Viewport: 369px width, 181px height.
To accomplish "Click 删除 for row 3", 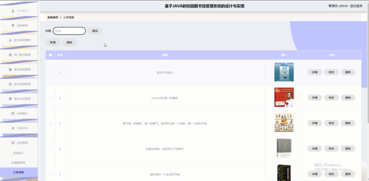I will tap(348, 123).
